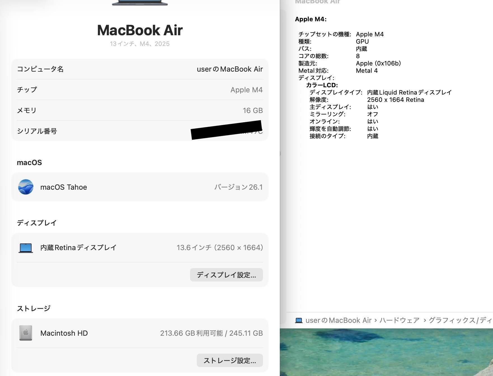493x376 pixels.
Task: Click the MacBook Air image at top
Action: (140, 3)
